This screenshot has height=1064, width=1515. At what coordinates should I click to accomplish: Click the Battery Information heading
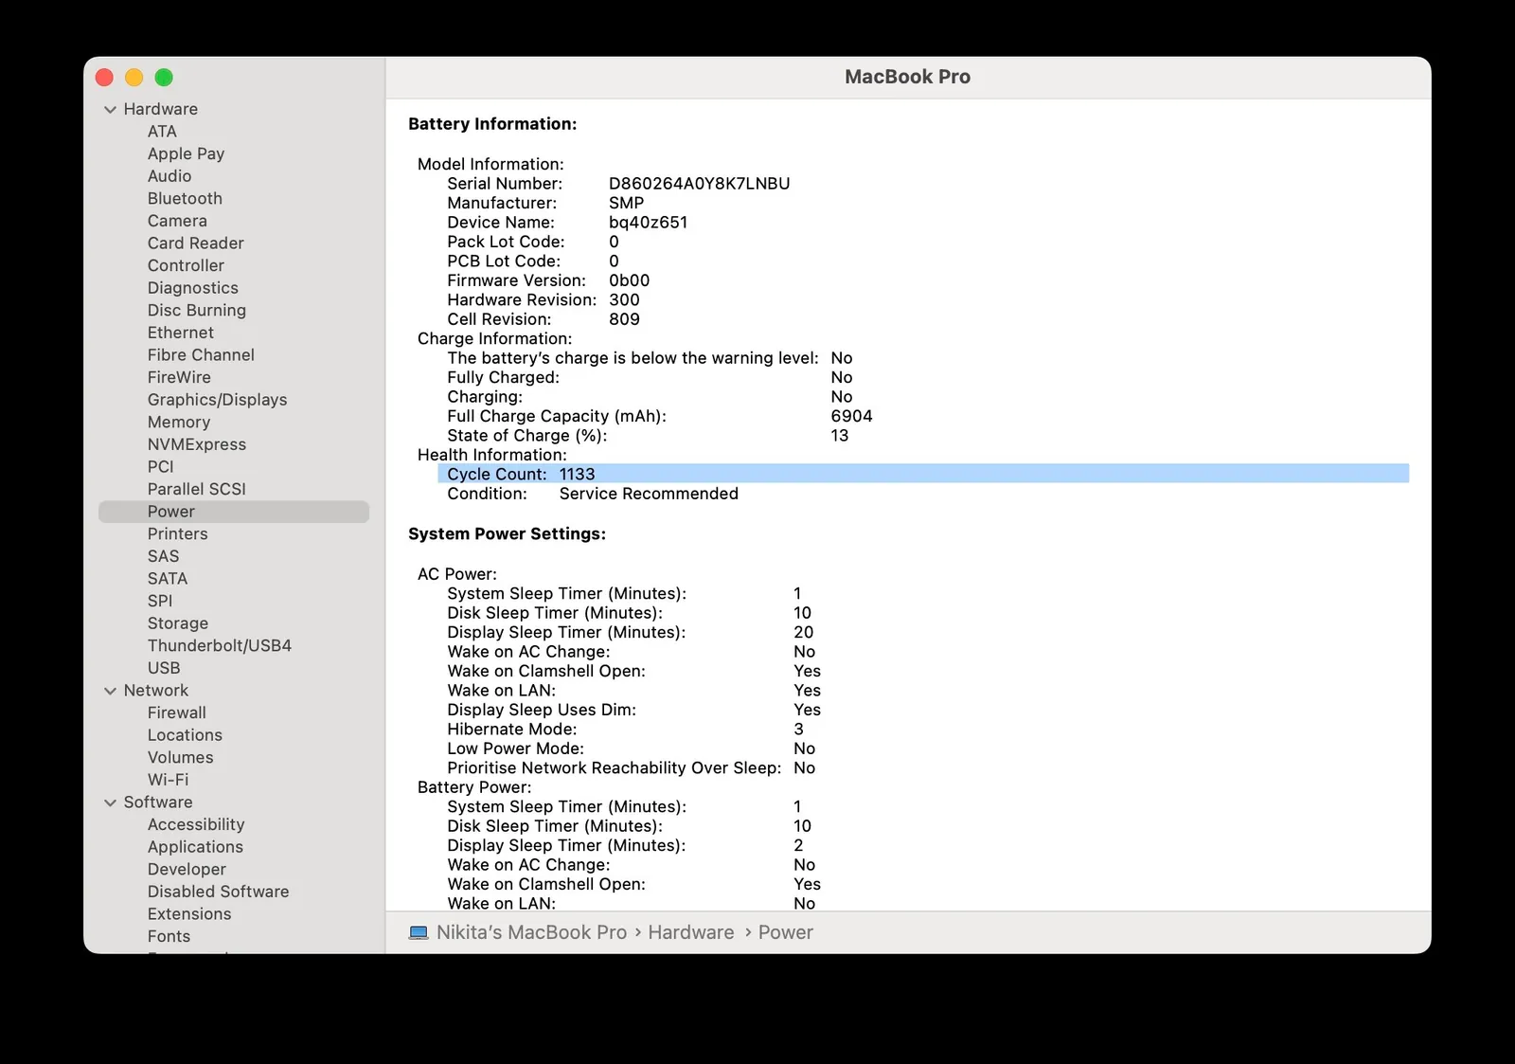point(492,125)
